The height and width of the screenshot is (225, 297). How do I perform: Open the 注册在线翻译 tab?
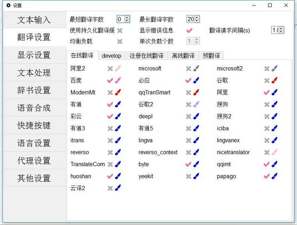(x=147, y=56)
